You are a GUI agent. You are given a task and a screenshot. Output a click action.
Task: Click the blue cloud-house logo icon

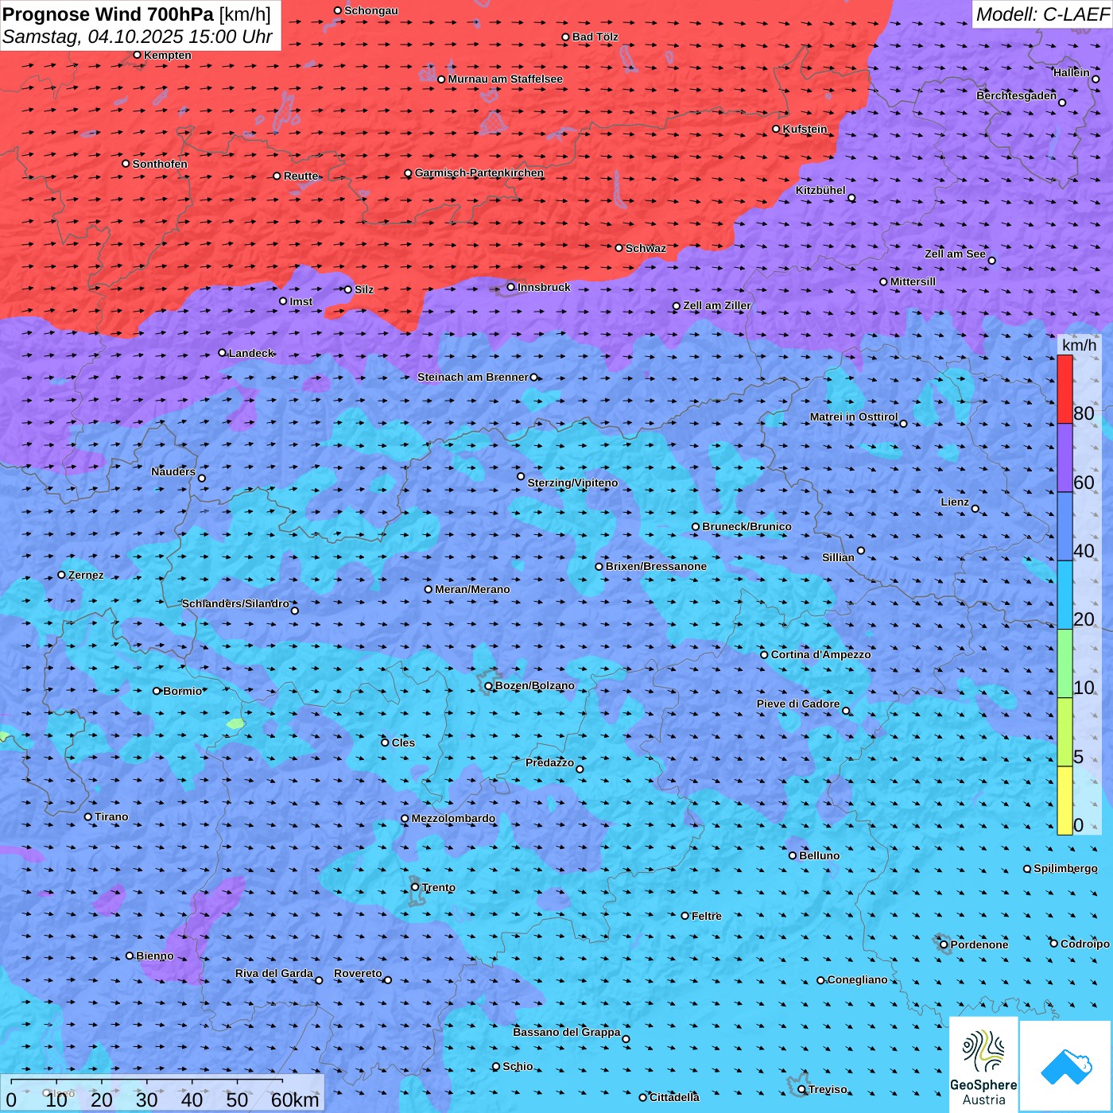point(1066,1066)
